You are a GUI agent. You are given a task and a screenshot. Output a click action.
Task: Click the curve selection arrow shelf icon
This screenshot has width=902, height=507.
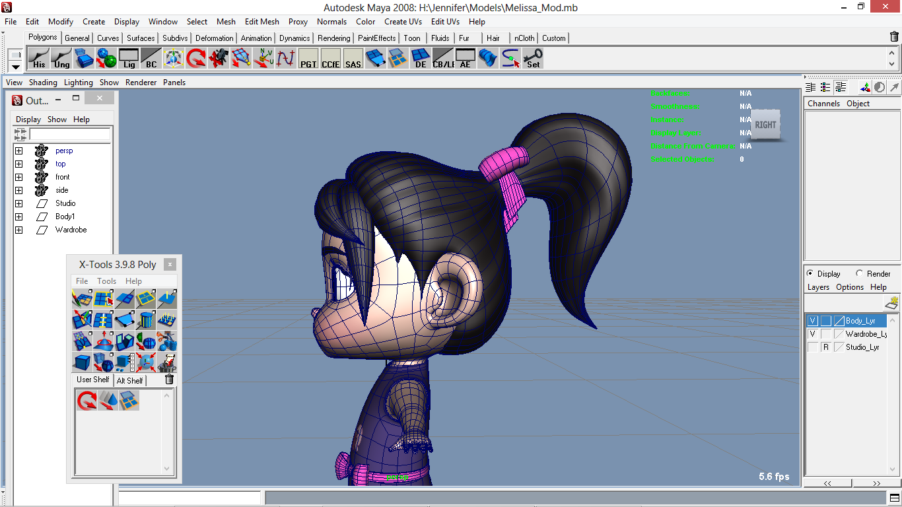(510, 59)
